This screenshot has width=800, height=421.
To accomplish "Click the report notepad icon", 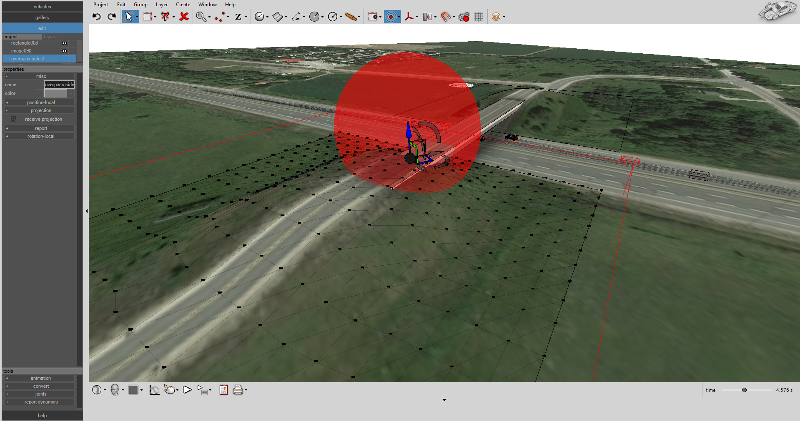I will tap(223, 390).
